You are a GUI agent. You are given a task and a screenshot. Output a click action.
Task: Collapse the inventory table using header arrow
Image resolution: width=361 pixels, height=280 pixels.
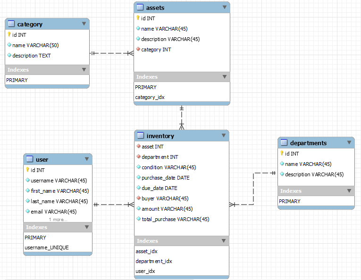[224, 136]
